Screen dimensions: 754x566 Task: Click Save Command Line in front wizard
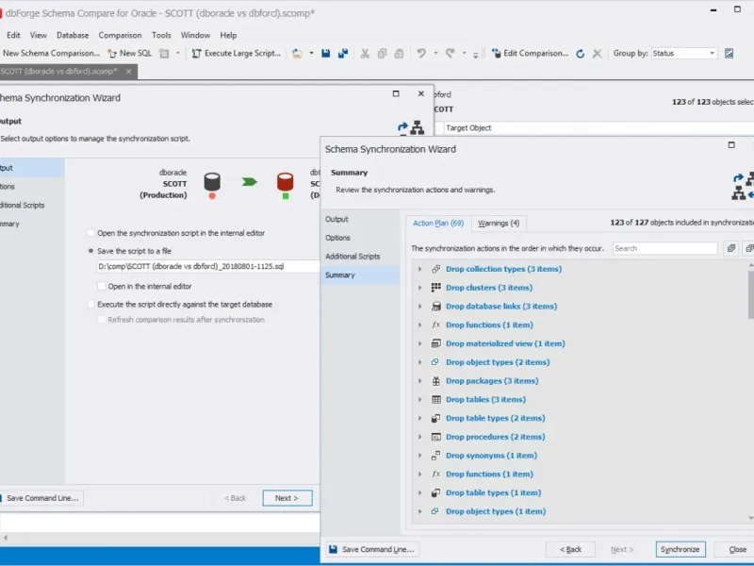370,549
